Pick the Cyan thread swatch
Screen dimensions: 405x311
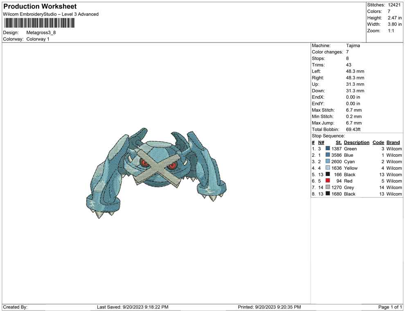pyautogui.click(x=328, y=161)
